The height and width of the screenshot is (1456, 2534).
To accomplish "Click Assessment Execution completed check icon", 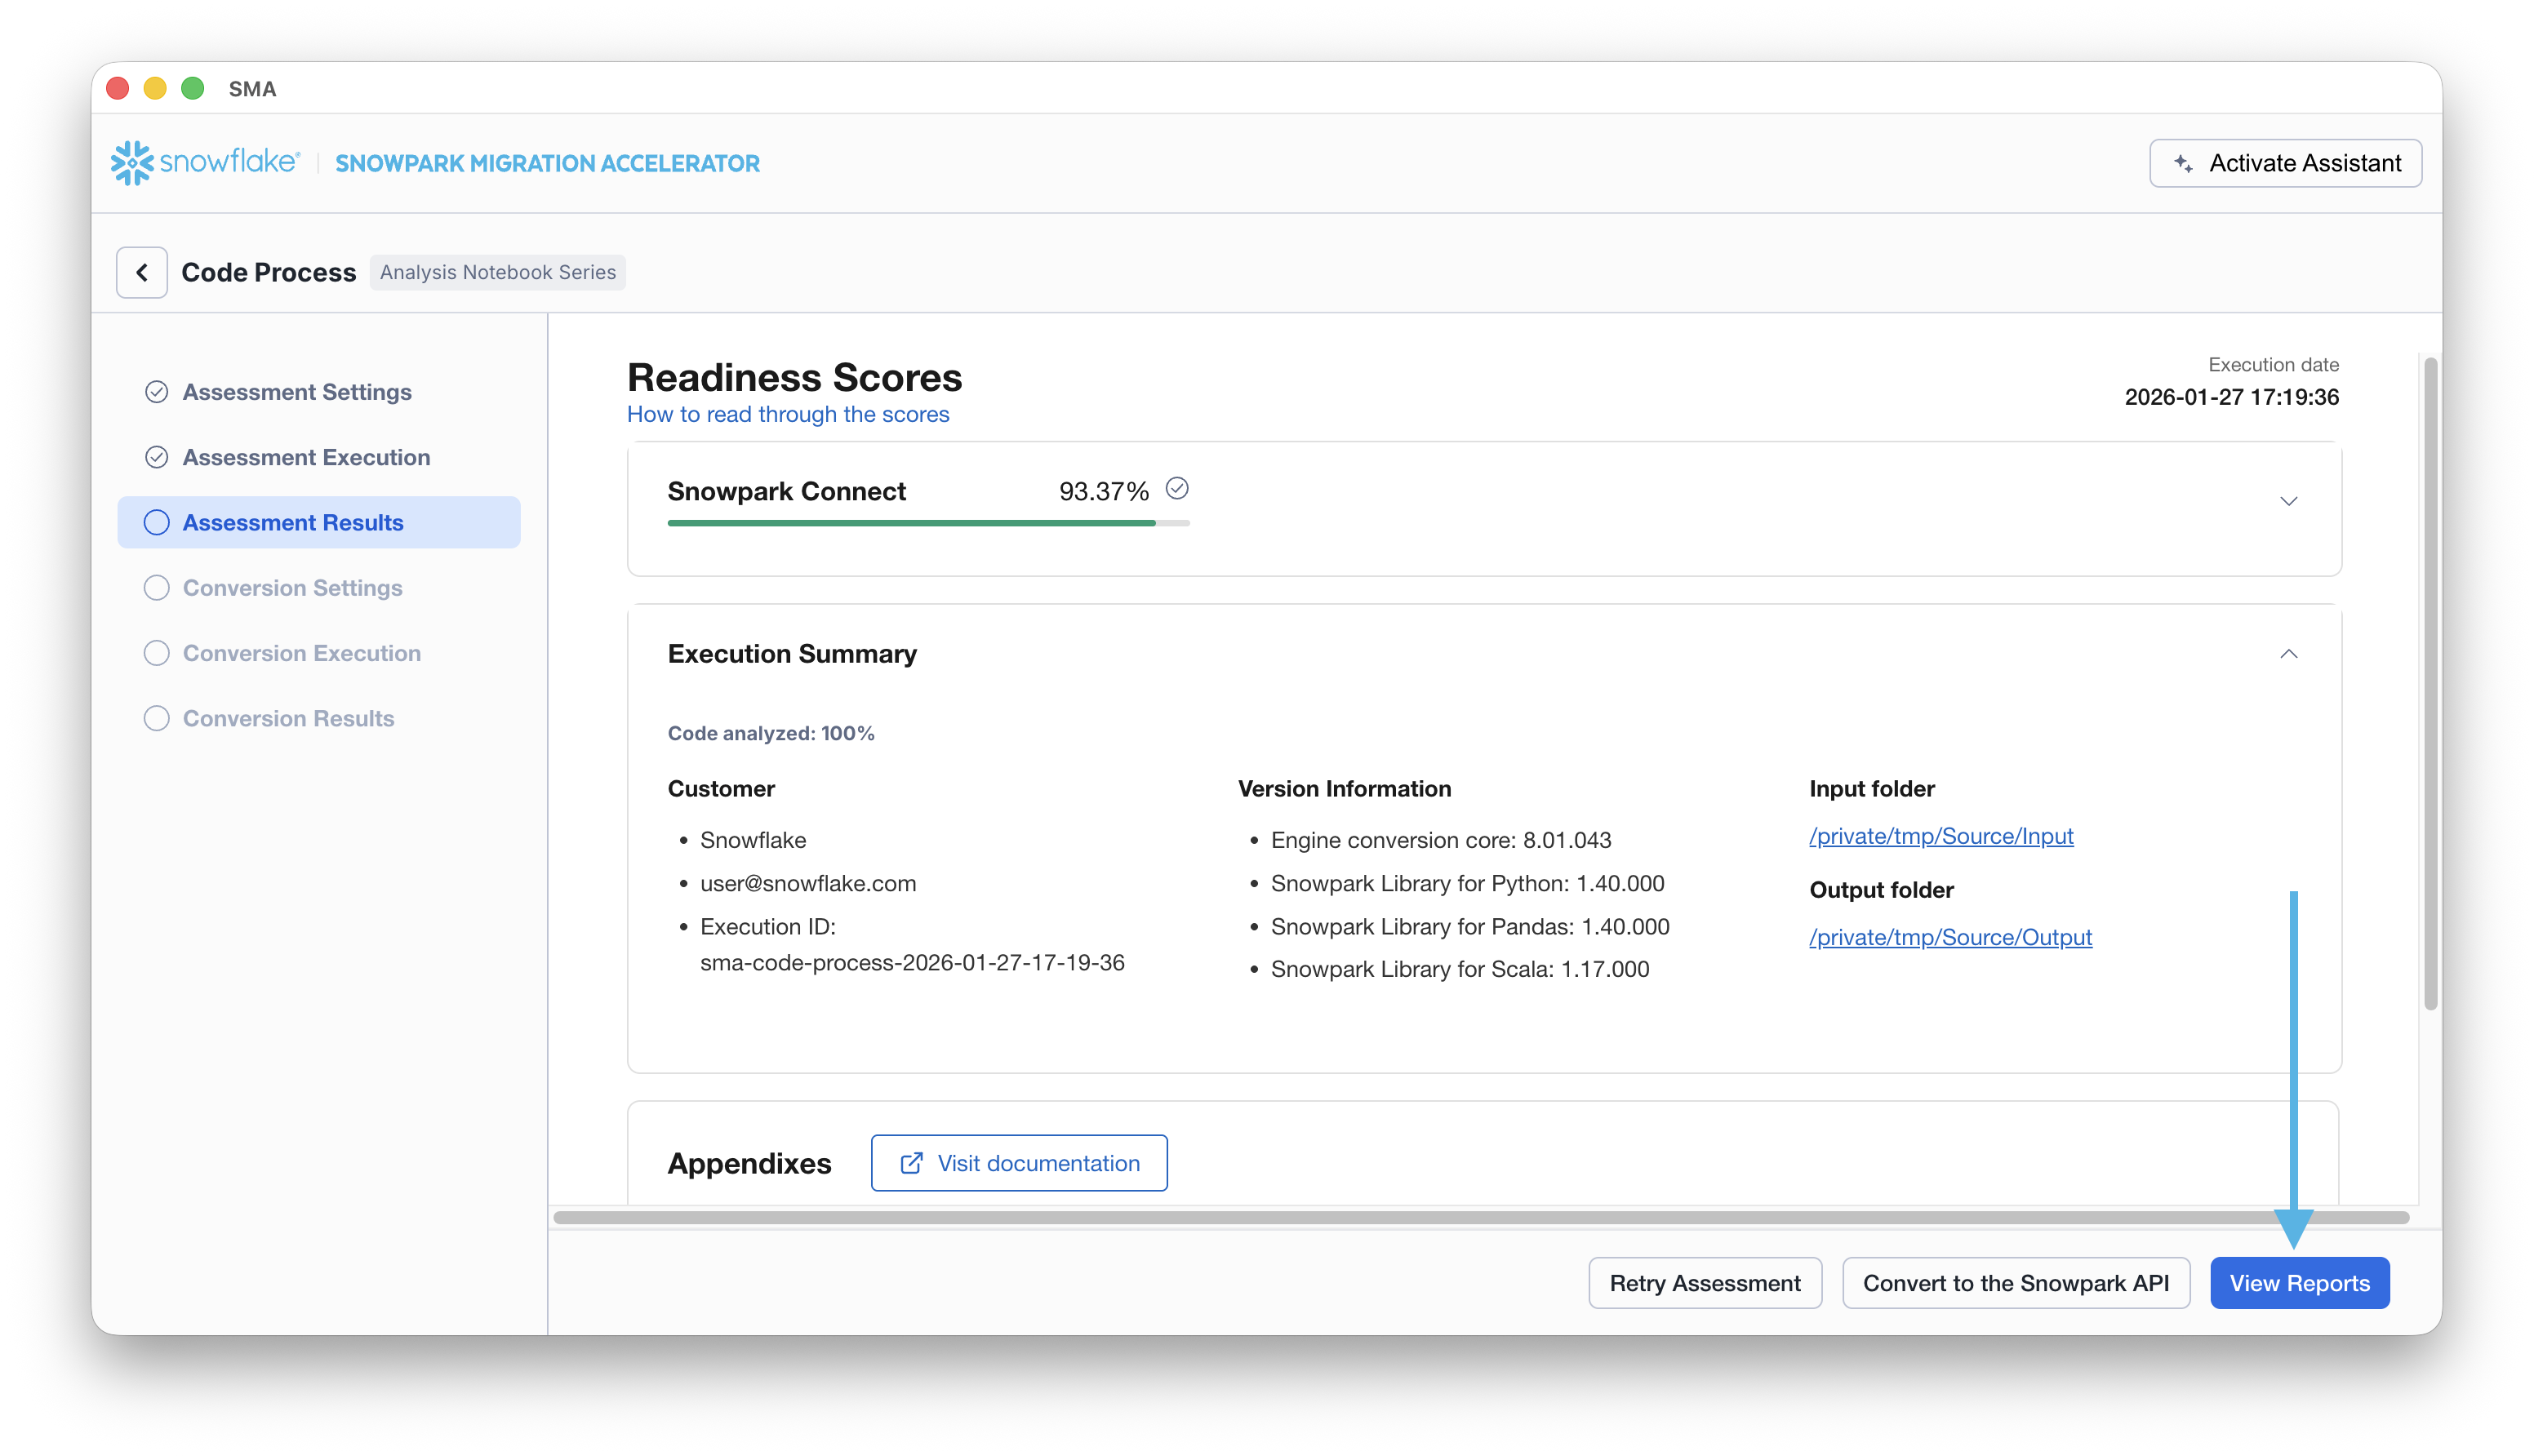I will (x=156, y=457).
